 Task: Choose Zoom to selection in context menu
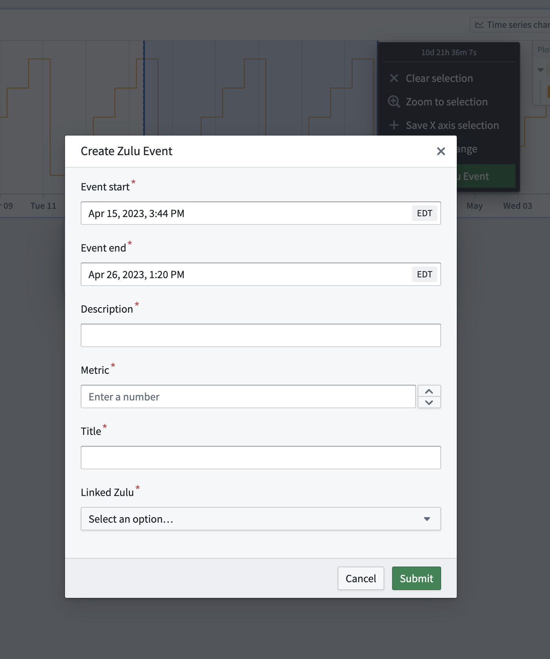(x=449, y=102)
